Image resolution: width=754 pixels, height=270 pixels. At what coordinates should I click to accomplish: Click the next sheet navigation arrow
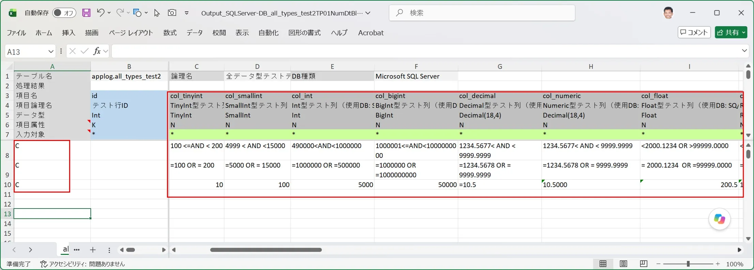click(x=30, y=250)
